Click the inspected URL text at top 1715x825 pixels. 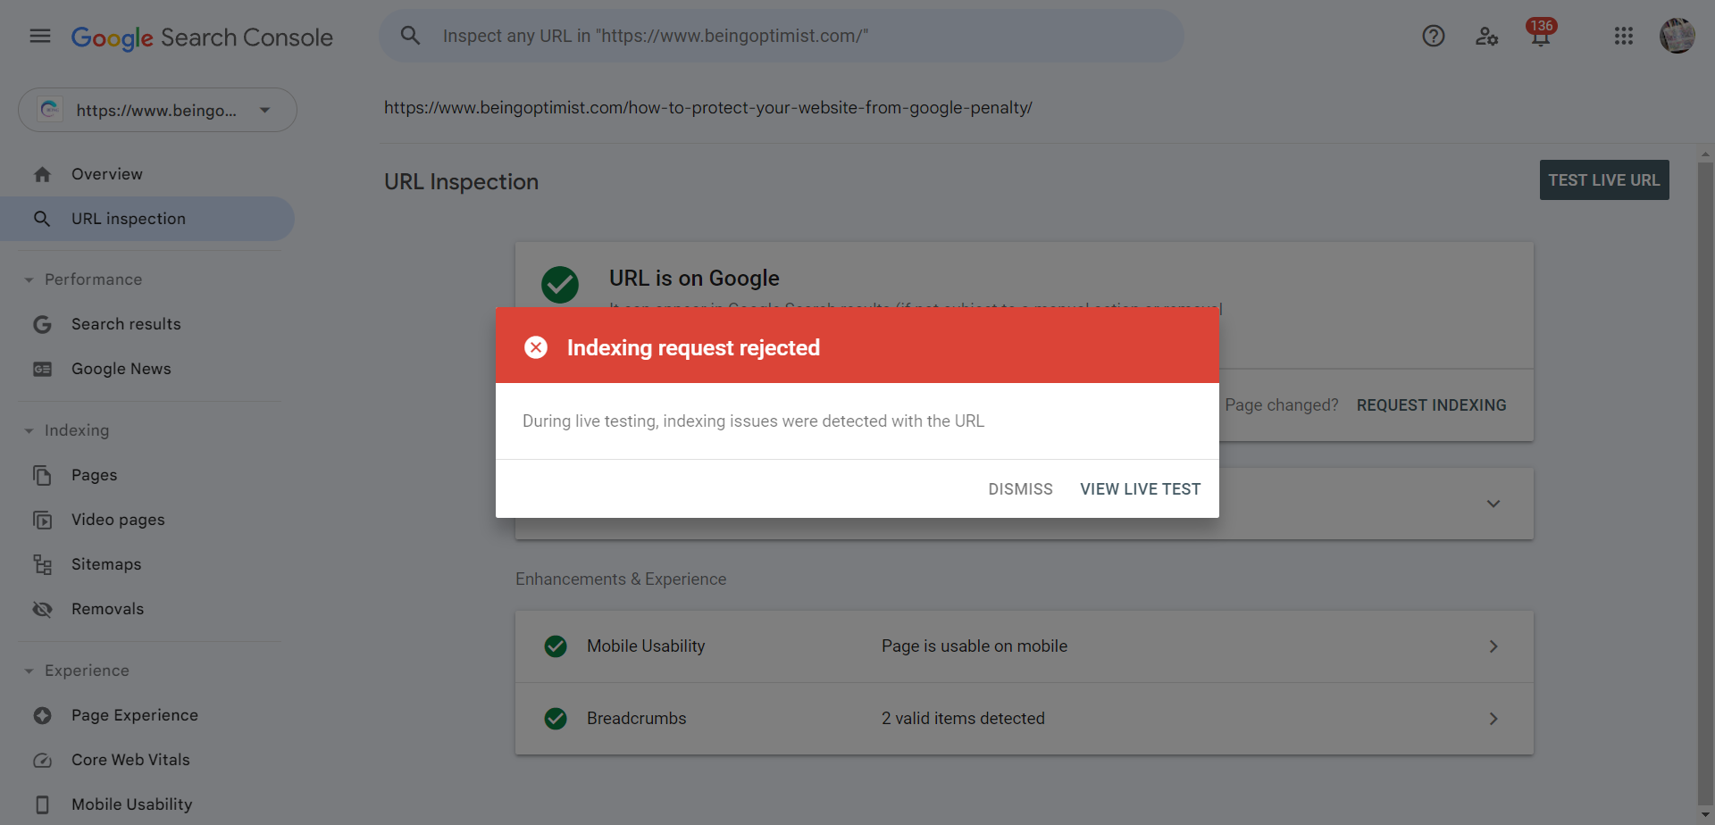click(x=708, y=108)
